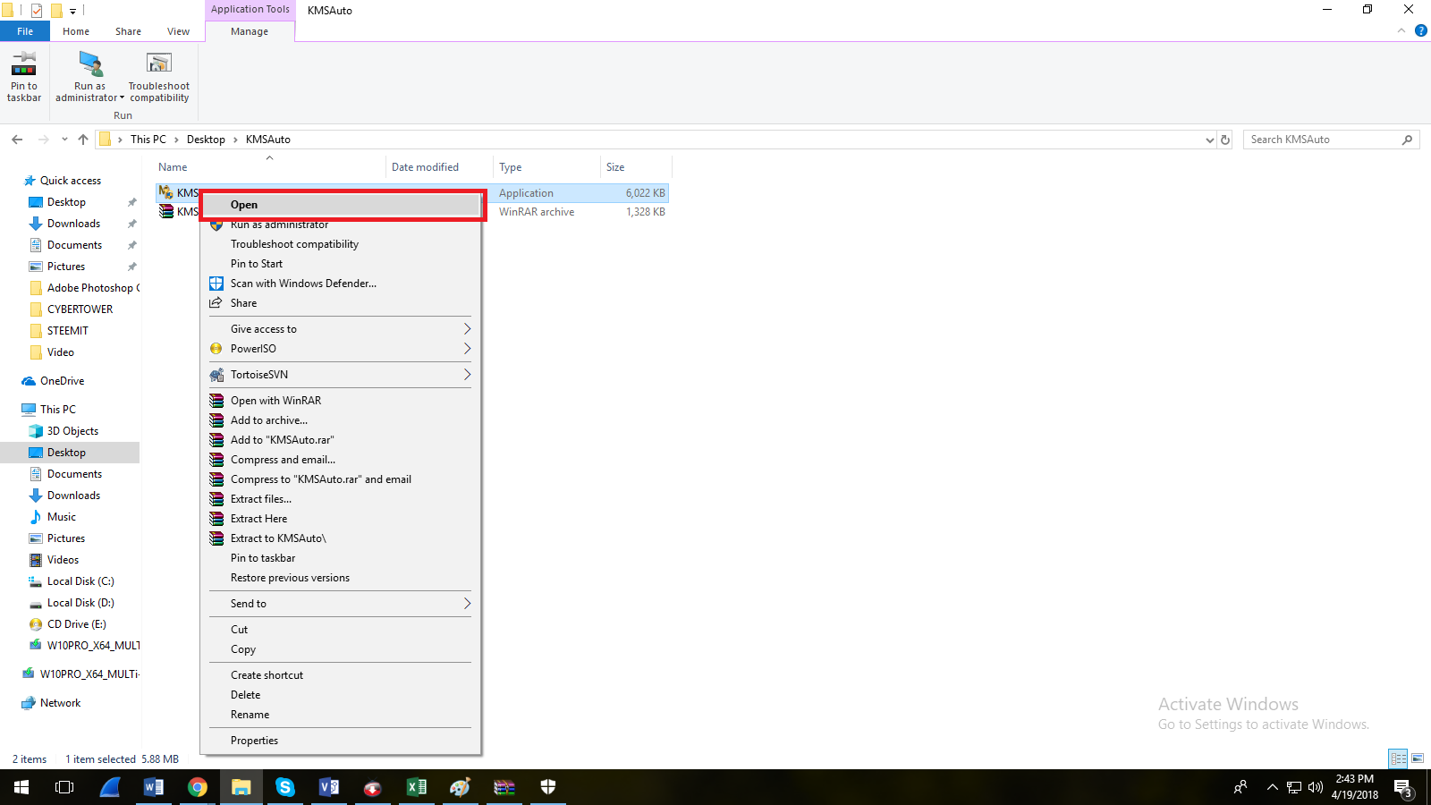This screenshot has height=805, width=1431.
Task: Select the Manage tab
Action: (250, 31)
